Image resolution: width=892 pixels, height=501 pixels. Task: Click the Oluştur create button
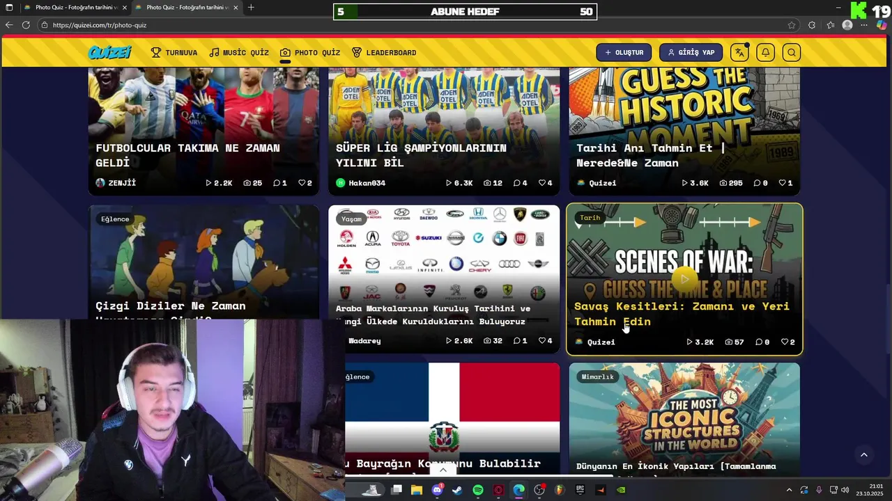click(624, 52)
